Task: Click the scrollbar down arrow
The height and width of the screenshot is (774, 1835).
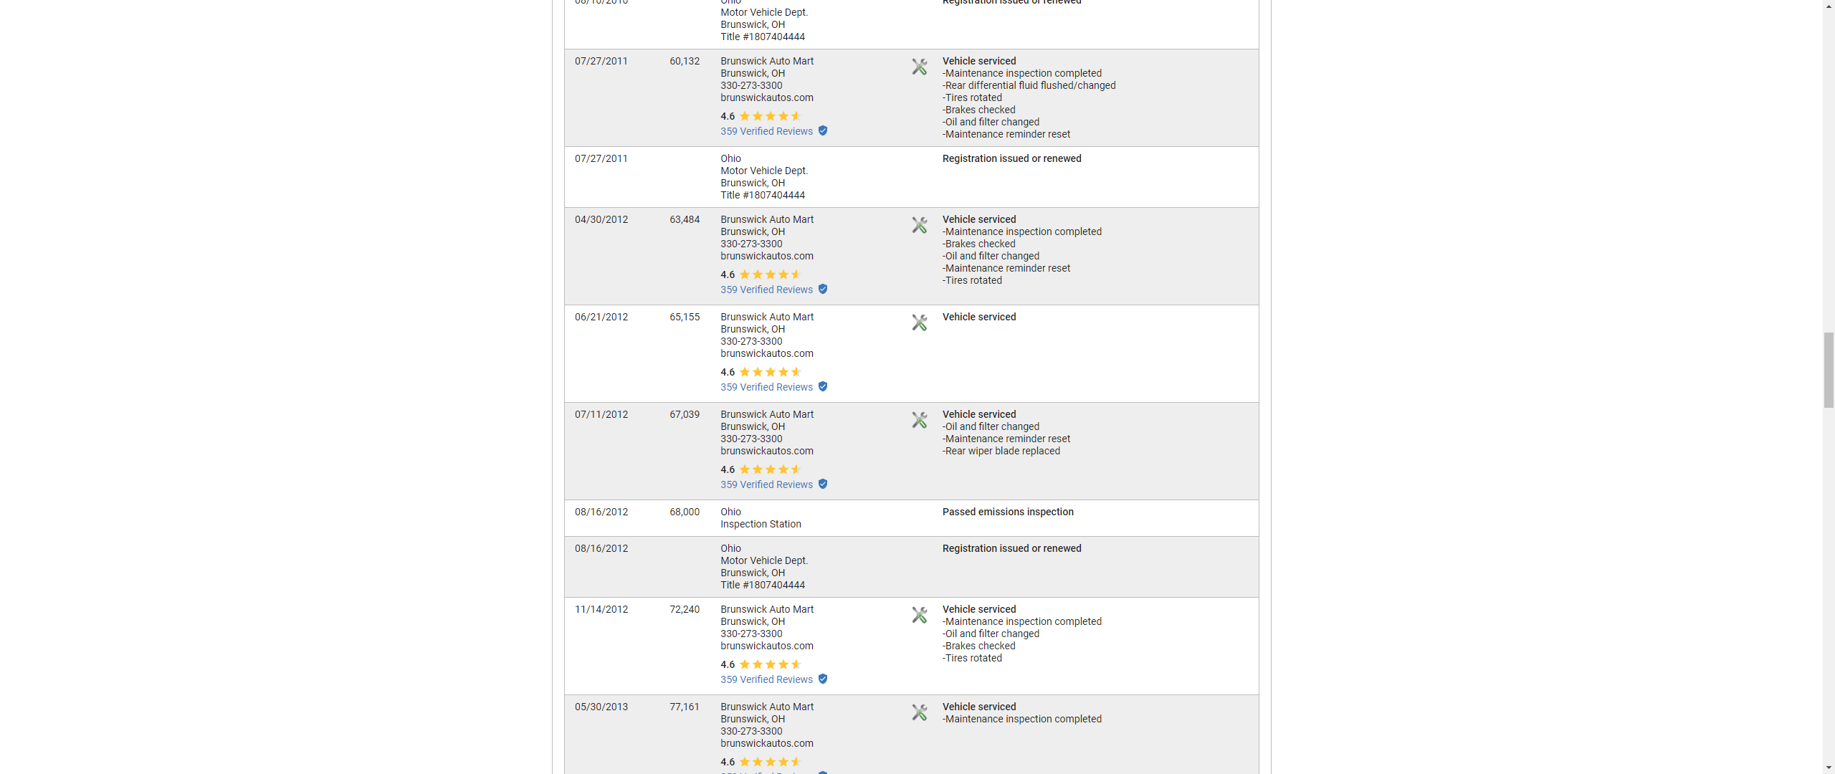Action: [x=1829, y=768]
